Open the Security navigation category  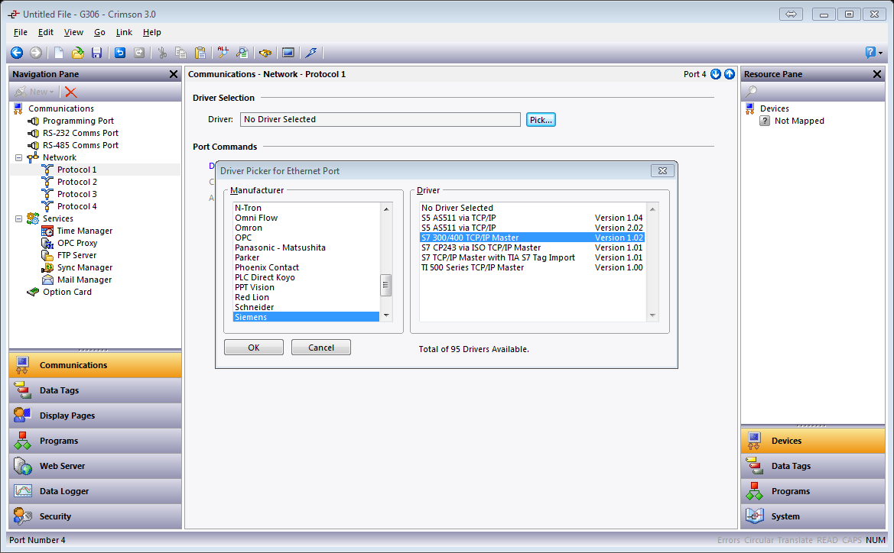point(96,516)
